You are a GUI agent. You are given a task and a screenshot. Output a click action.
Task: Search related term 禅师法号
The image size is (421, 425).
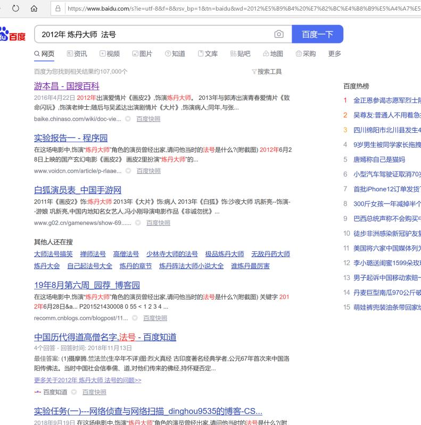[x=93, y=254]
